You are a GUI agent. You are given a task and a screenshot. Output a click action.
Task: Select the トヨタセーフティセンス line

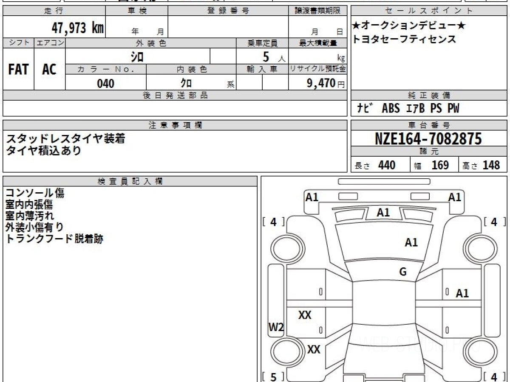pyautogui.click(x=404, y=39)
